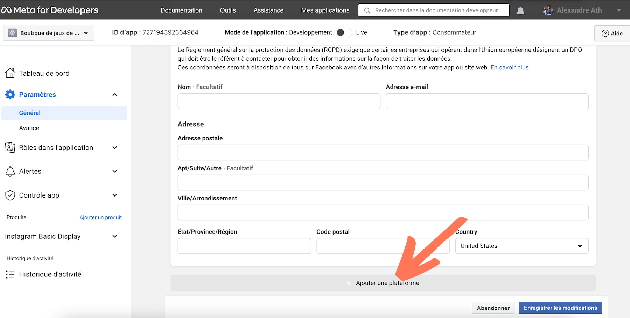Open Instagram Basic Display product
This screenshot has width=630, height=318.
point(43,236)
